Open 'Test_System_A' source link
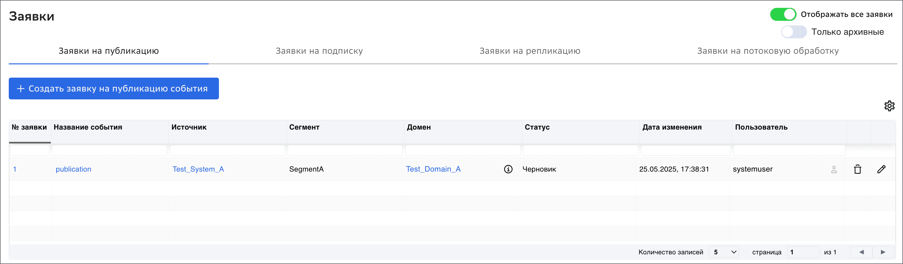Image resolution: width=903 pixels, height=264 pixels. tap(198, 169)
